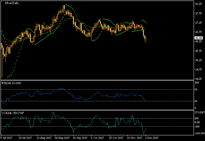The image size is (205, 141).
Task: Click the 14.75 price axis label
Action: (x=198, y=70)
